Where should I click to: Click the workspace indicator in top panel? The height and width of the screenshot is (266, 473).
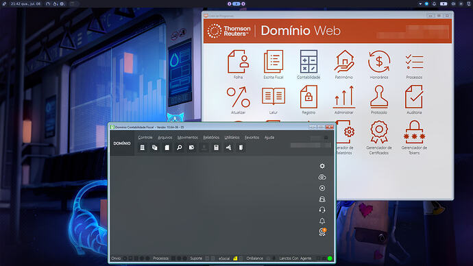pyautogui.click(x=236, y=3)
